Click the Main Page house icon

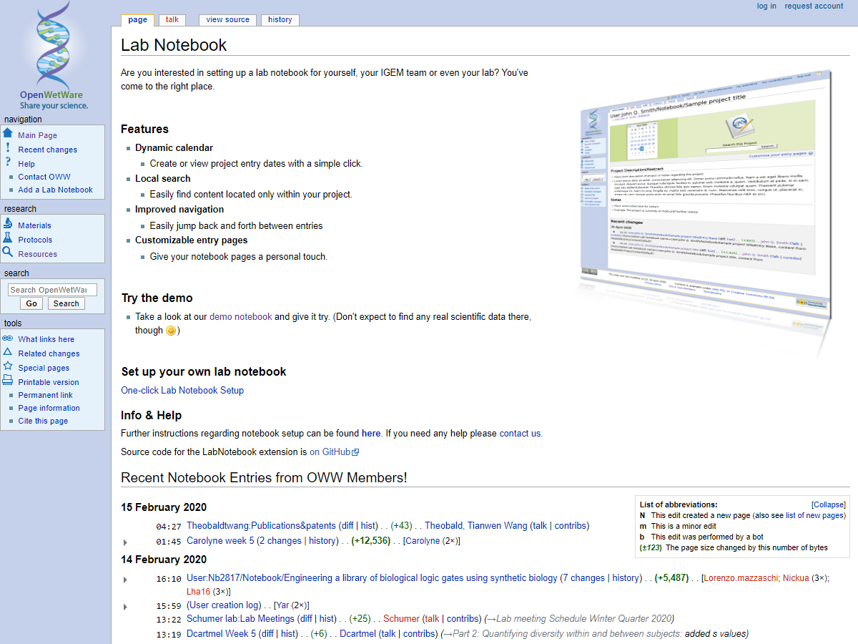[x=8, y=134]
